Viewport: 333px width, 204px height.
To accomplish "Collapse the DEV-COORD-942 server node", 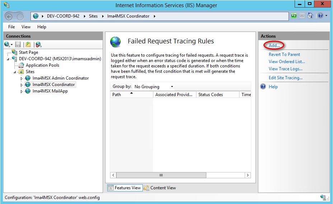I will tap(8, 59).
